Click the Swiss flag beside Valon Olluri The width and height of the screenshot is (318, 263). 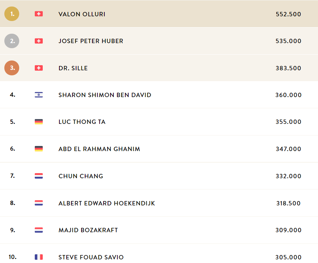tap(39, 14)
